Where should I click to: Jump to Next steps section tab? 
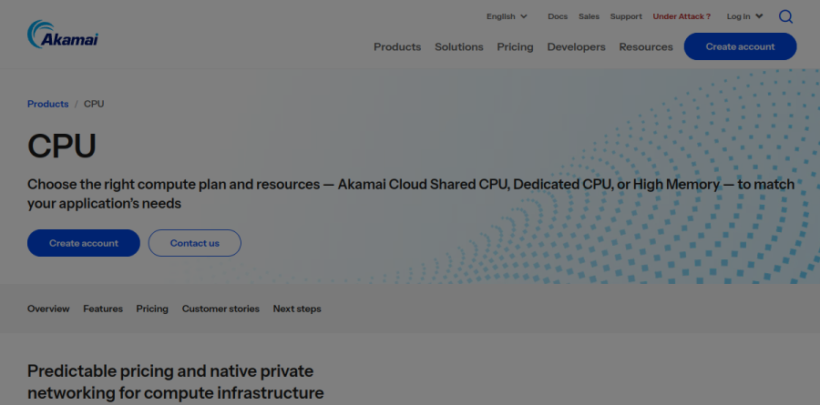pos(297,309)
